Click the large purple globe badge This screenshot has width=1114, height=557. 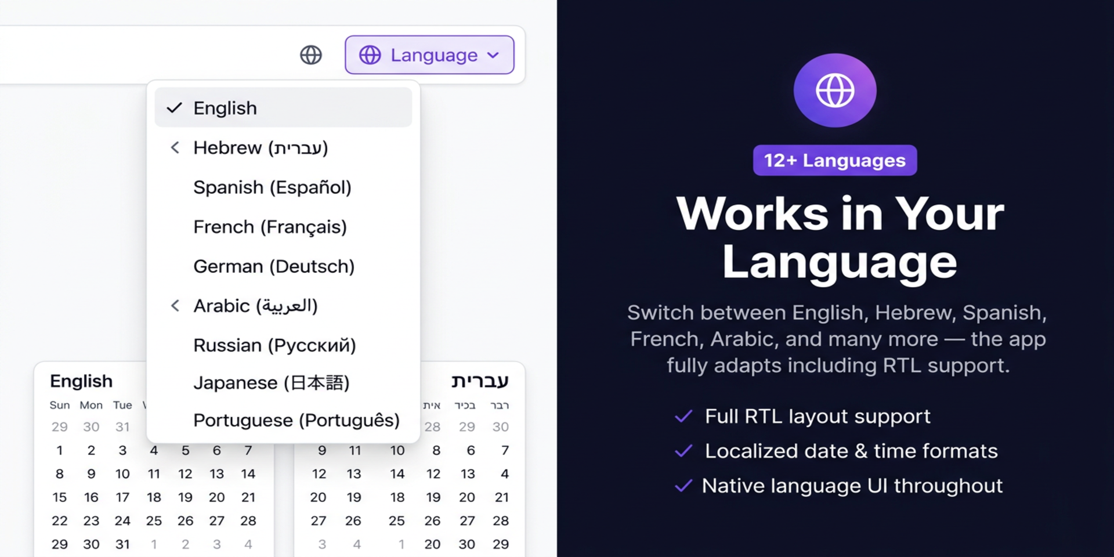[835, 90]
